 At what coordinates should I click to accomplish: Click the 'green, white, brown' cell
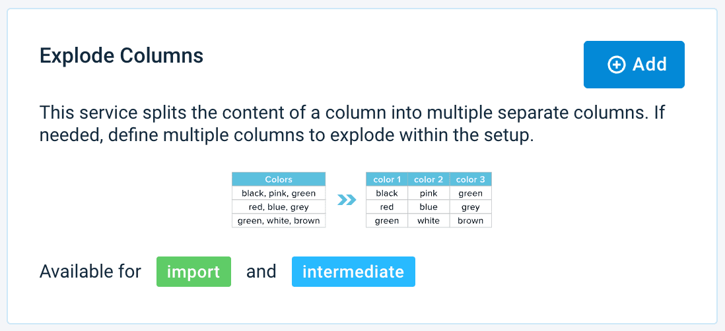[x=279, y=221]
